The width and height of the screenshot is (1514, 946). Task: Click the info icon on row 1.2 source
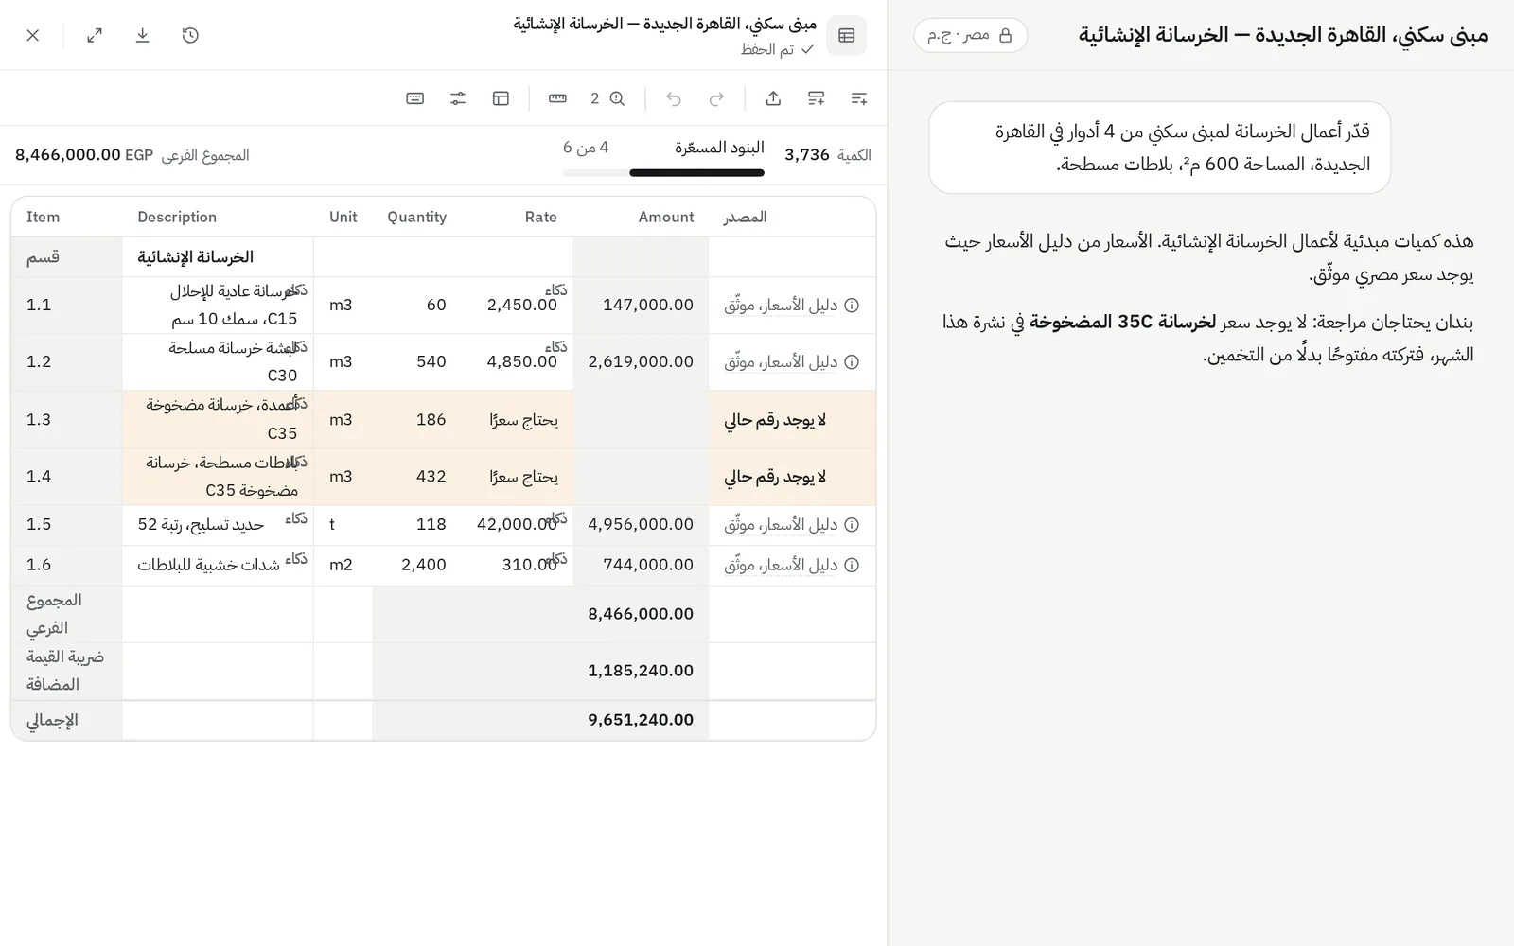click(x=852, y=362)
